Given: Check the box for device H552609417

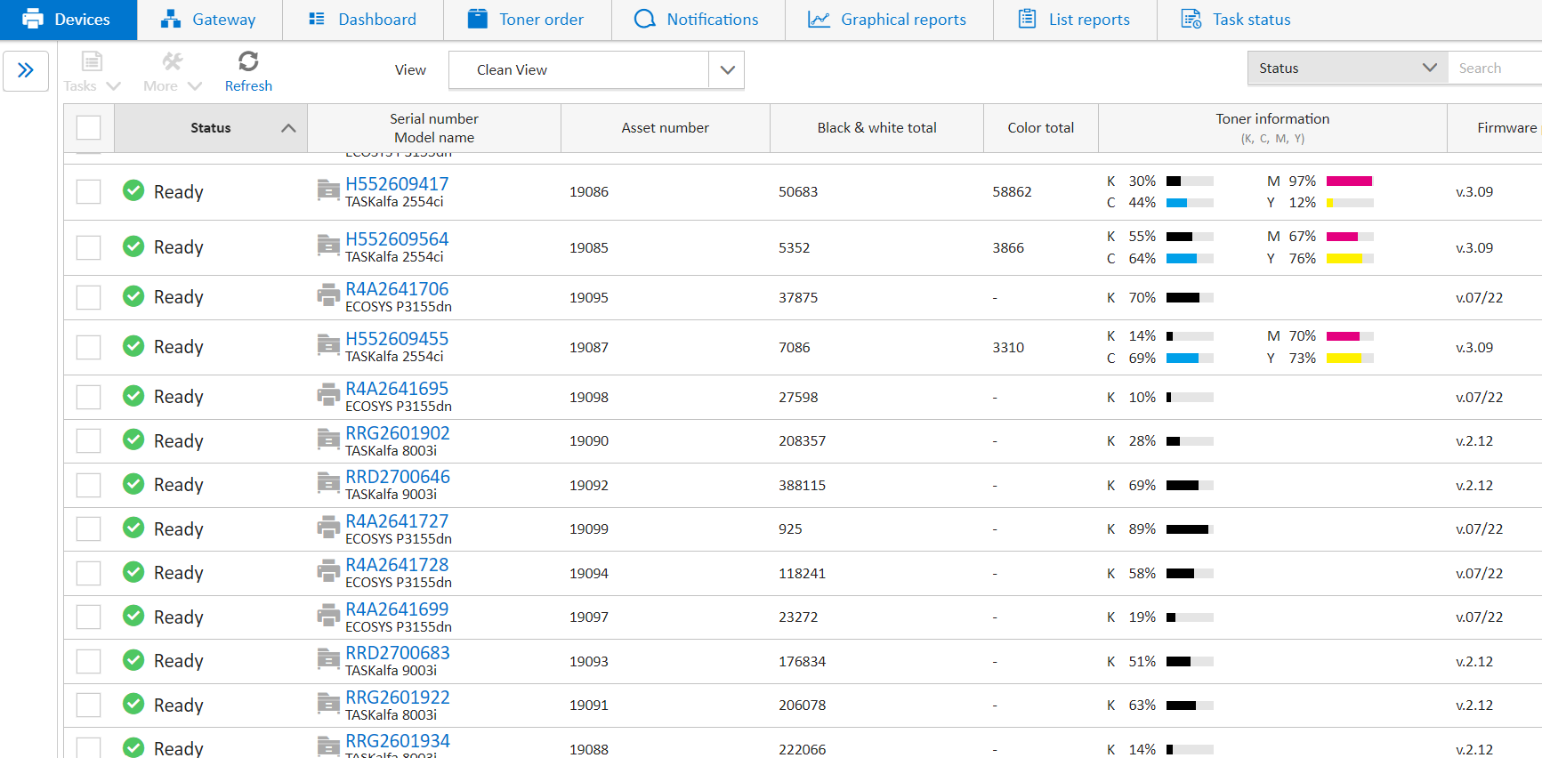Looking at the screenshot, I should tap(88, 191).
